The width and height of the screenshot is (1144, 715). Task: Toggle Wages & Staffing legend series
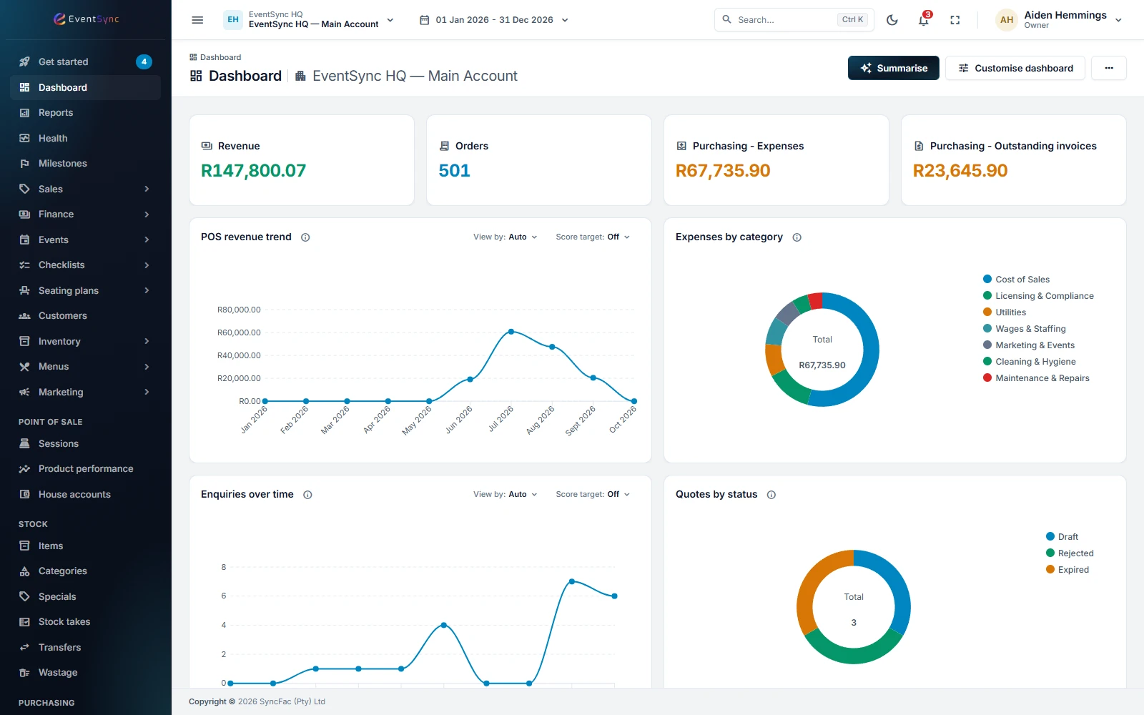pyautogui.click(x=1024, y=329)
